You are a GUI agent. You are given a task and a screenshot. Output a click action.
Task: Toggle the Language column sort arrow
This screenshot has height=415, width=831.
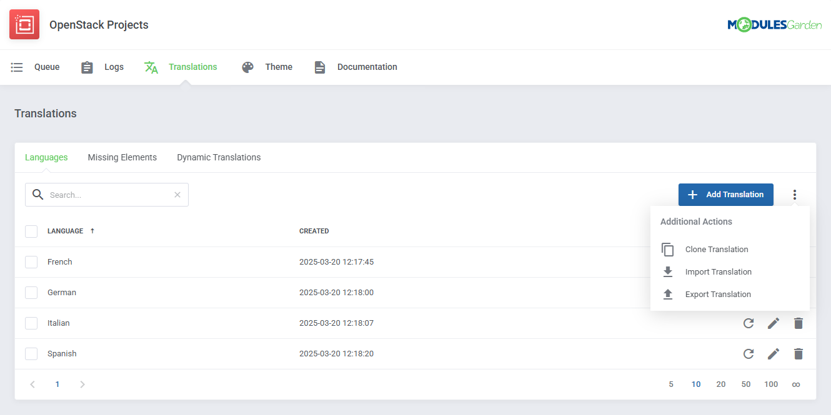[92, 230]
